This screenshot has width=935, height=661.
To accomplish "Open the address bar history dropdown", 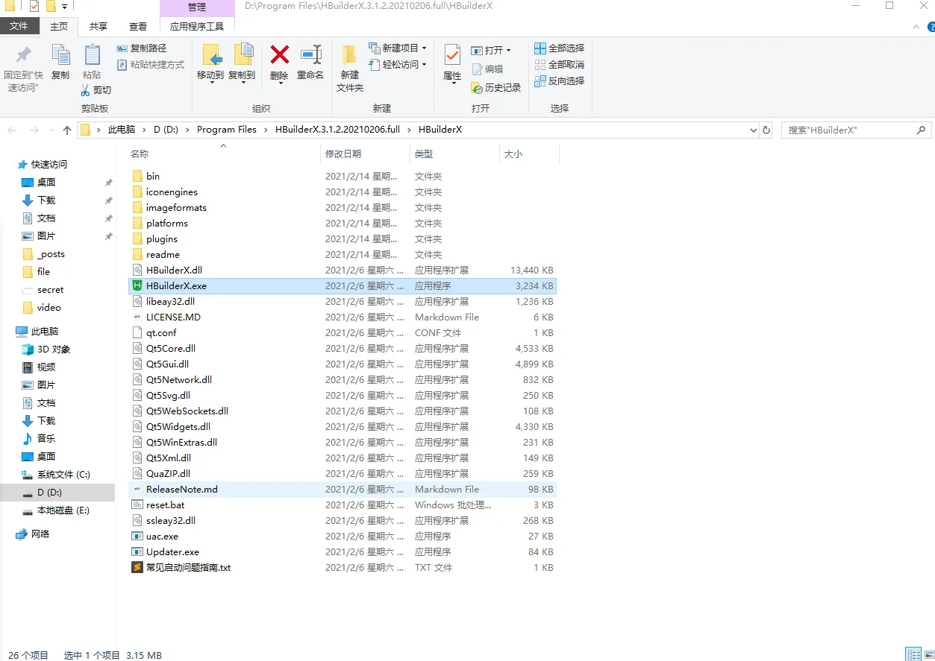I will 752,130.
